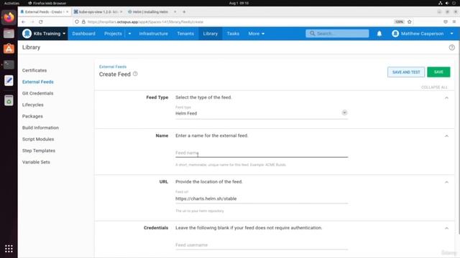This screenshot has height=258, width=460.
Task: Click COLLAPSE ALL link
Action: [434, 87]
